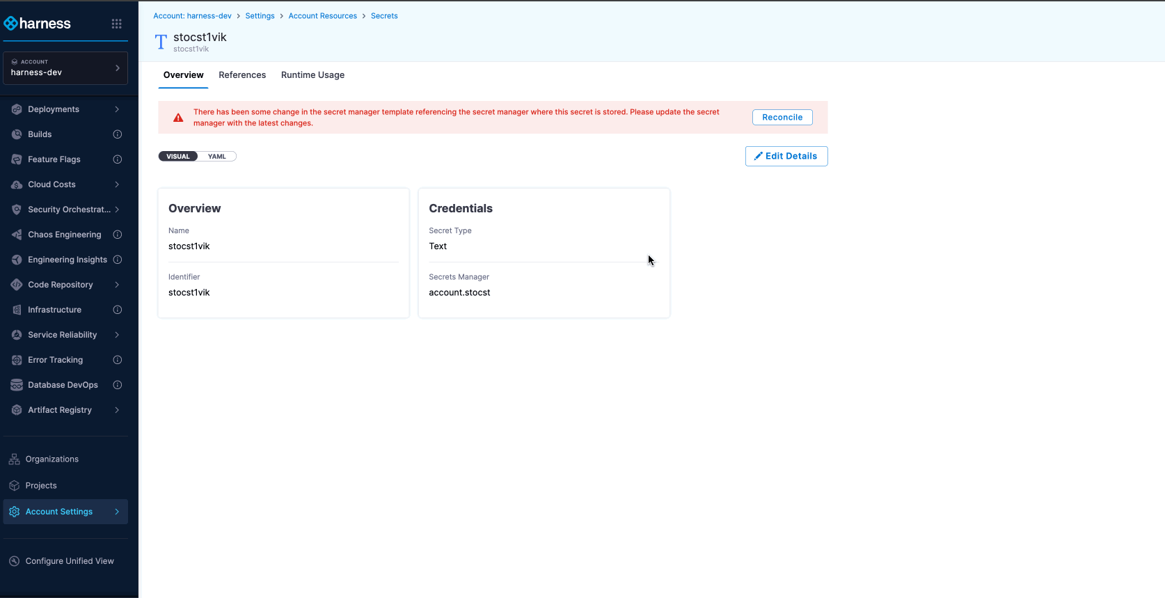The height and width of the screenshot is (598, 1165).
Task: Click the Edit Details button
Action: click(786, 157)
